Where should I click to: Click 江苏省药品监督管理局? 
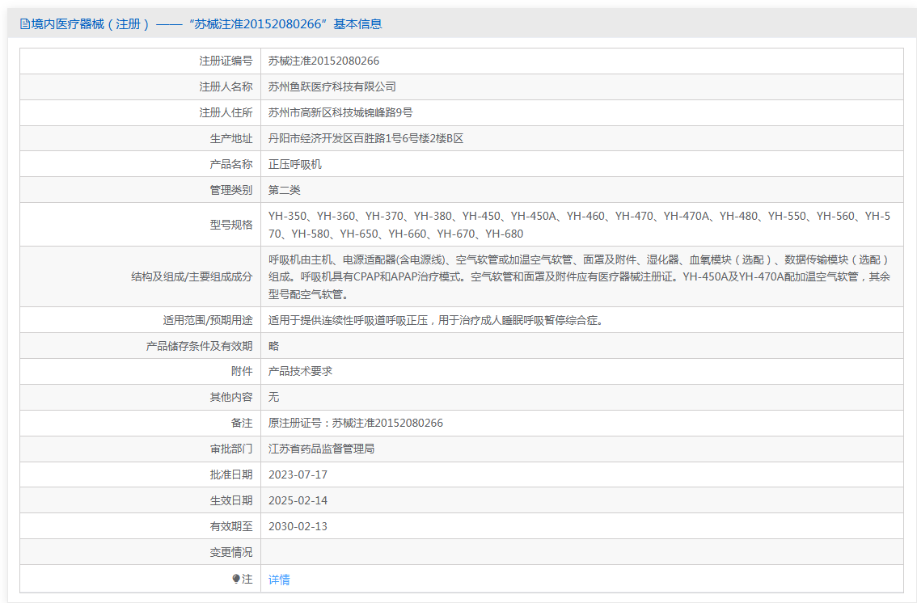tap(321, 449)
